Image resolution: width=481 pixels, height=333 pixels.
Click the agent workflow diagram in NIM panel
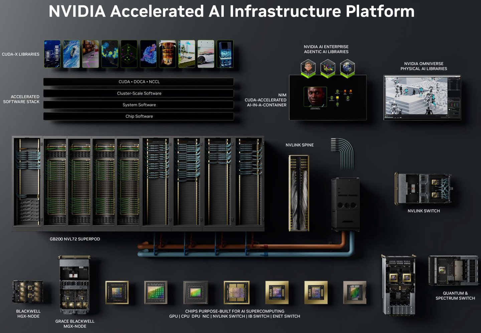tap(341, 98)
